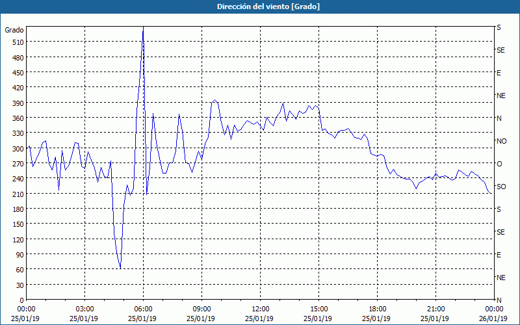Select the 480 value on the degree axis
Image resolution: width=520 pixels, height=325 pixels.
18,58
